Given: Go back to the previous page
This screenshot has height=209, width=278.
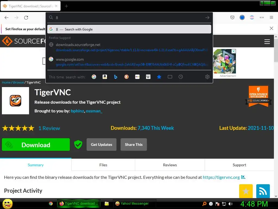Looking at the screenshot, I should [7, 18].
